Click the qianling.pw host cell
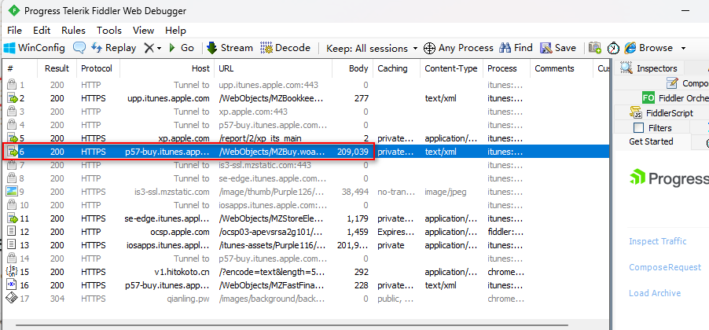The height and width of the screenshot is (330, 709). point(189,299)
